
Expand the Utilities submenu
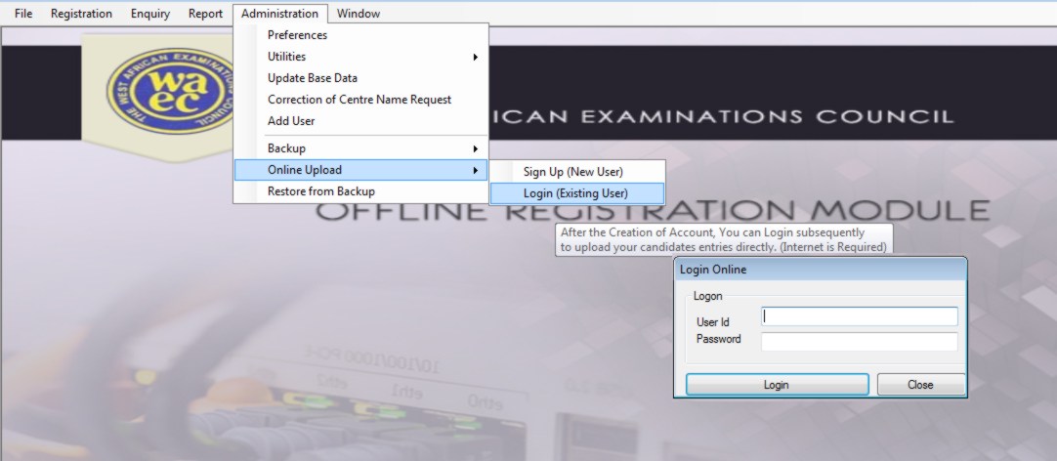[x=360, y=57]
